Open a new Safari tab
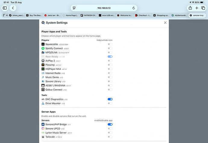208x143 pixels. 197,8
